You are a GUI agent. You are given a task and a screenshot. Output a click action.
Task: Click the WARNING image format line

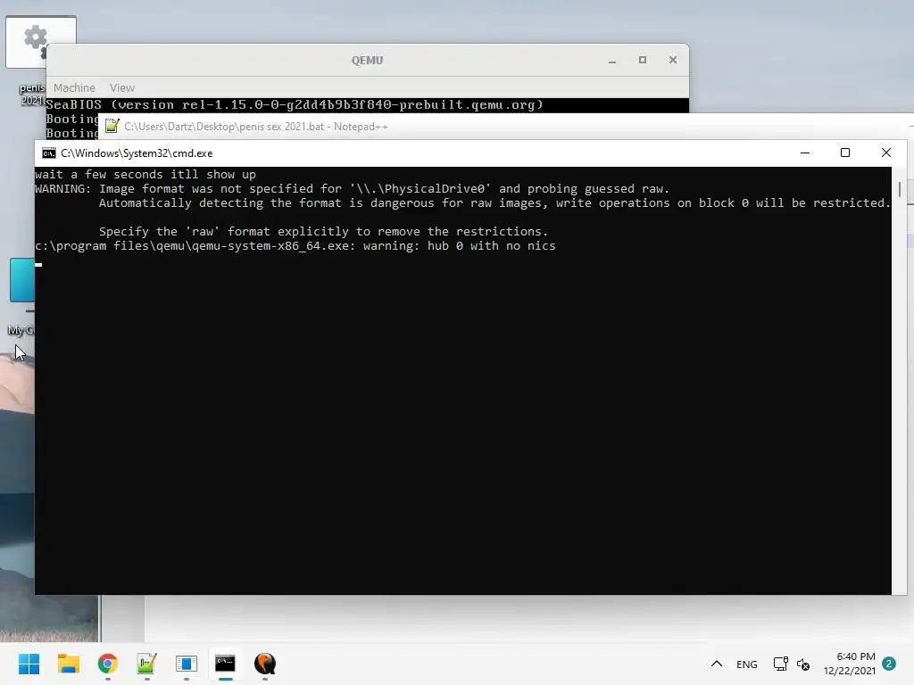pyautogui.click(x=352, y=189)
